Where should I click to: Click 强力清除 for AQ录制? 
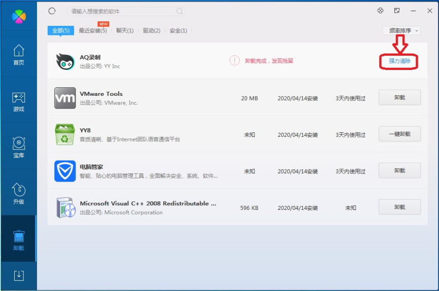(399, 61)
